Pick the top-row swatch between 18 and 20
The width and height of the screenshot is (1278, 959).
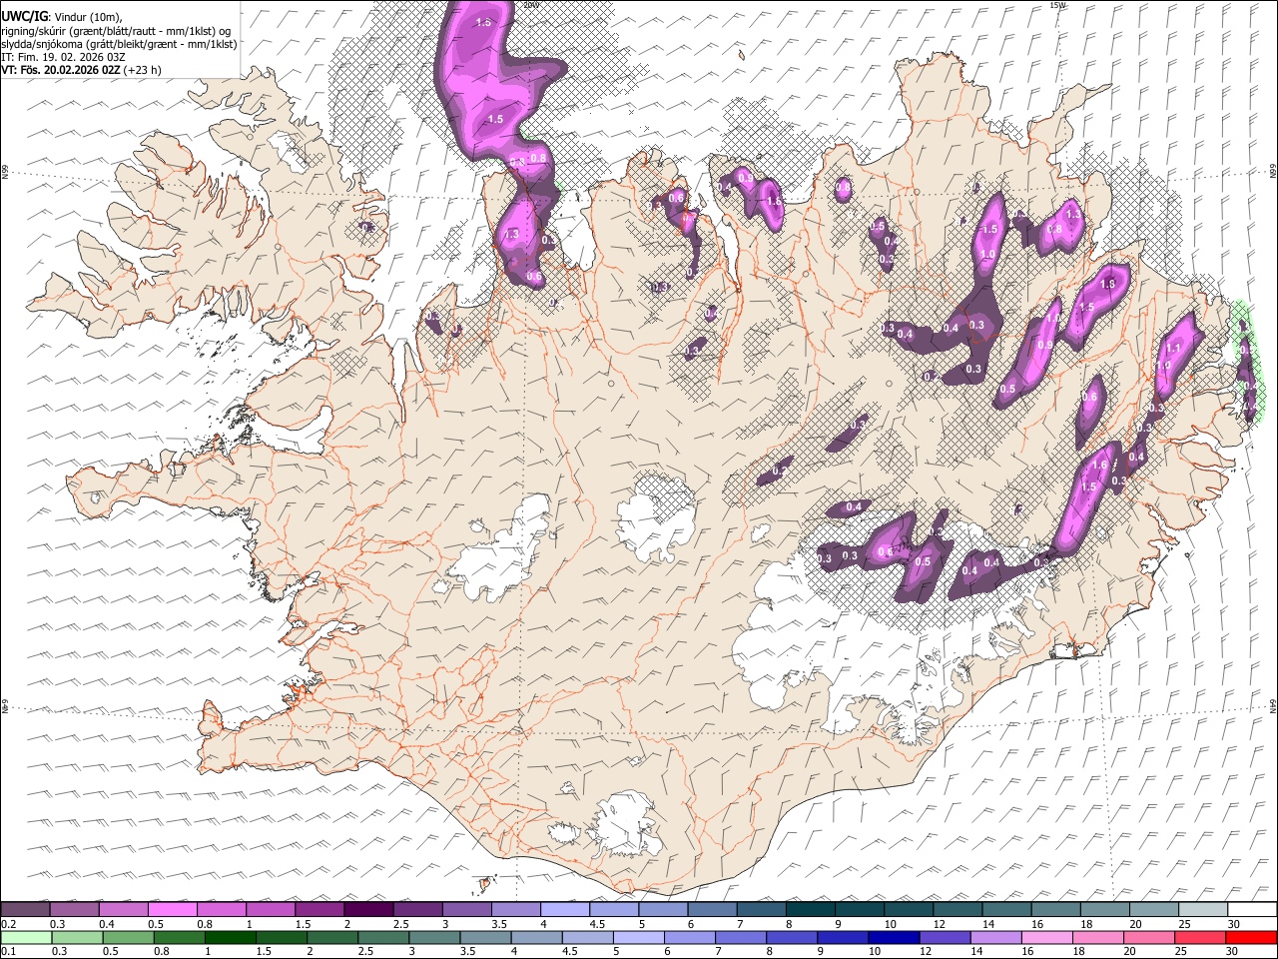1104,909
